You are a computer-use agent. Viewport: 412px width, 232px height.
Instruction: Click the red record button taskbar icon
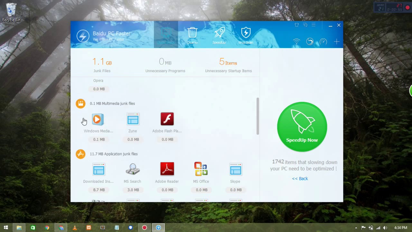[145, 227]
